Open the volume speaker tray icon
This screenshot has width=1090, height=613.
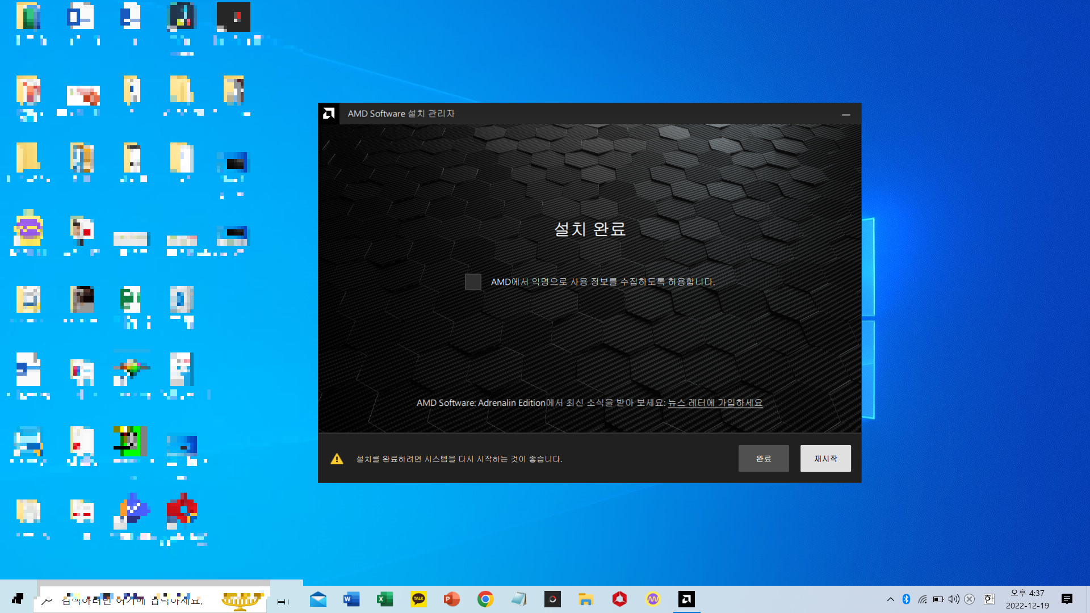coord(954,599)
